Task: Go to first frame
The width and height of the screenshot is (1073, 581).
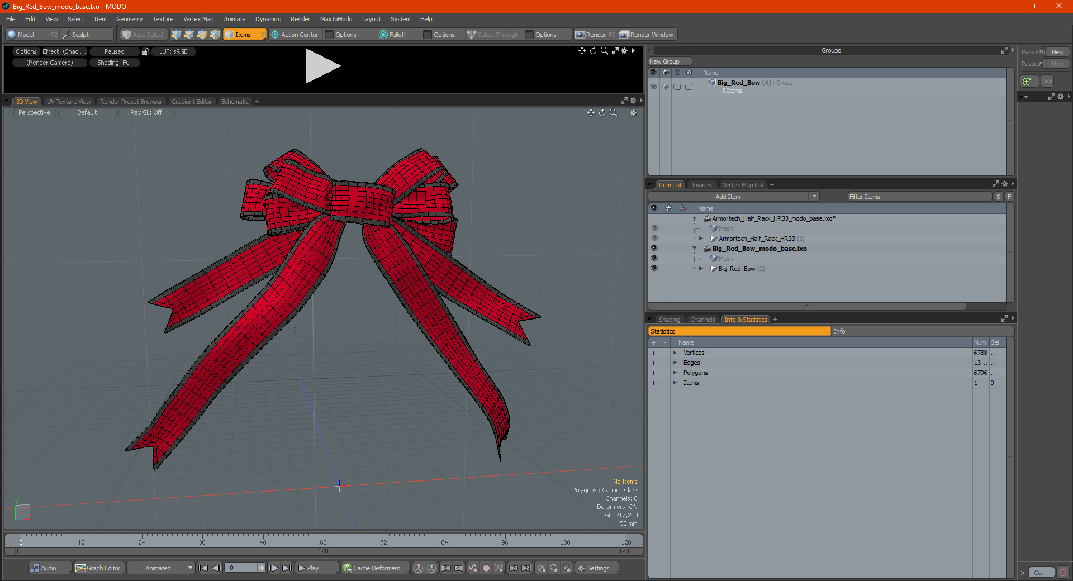Action: pyautogui.click(x=203, y=568)
